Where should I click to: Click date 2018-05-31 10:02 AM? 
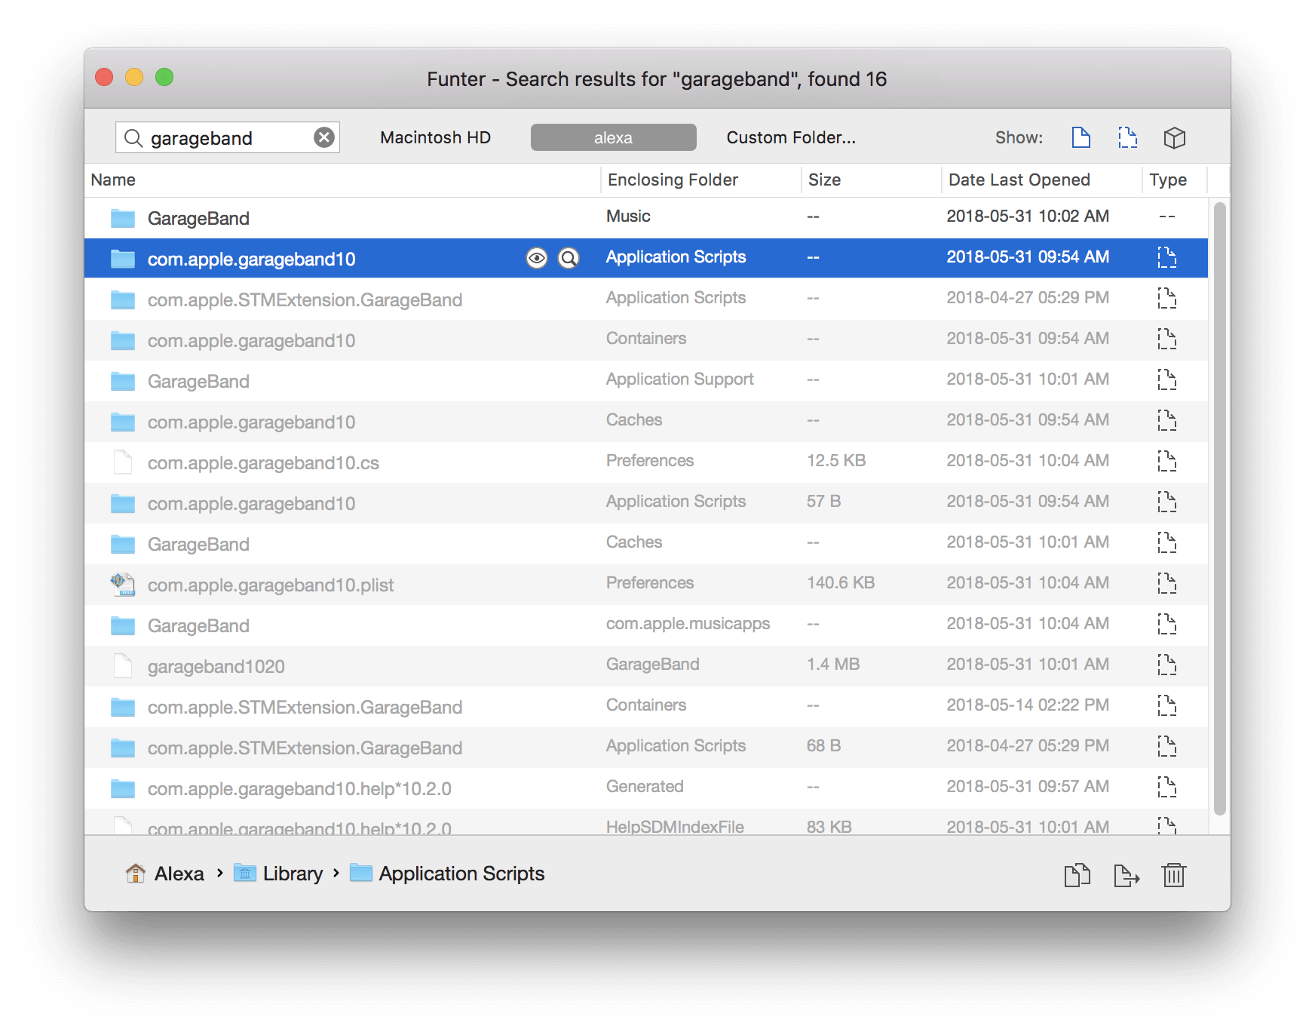pyautogui.click(x=1028, y=217)
